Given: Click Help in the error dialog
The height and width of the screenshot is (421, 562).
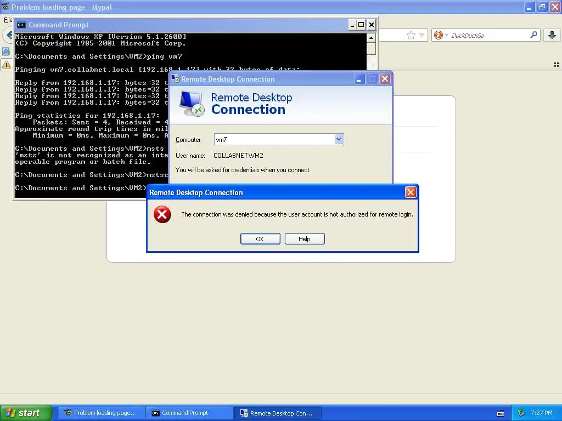Looking at the screenshot, I should [305, 239].
